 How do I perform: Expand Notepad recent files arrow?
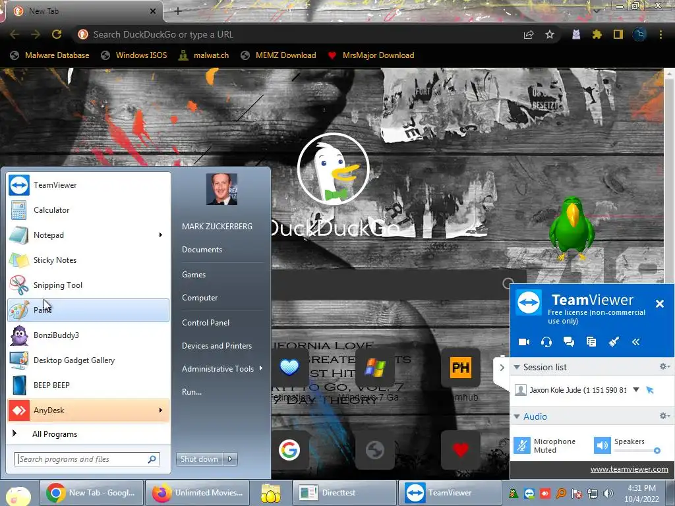tap(161, 235)
